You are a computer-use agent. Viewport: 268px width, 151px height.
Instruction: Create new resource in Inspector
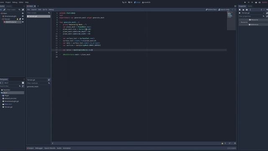pos(240,10)
